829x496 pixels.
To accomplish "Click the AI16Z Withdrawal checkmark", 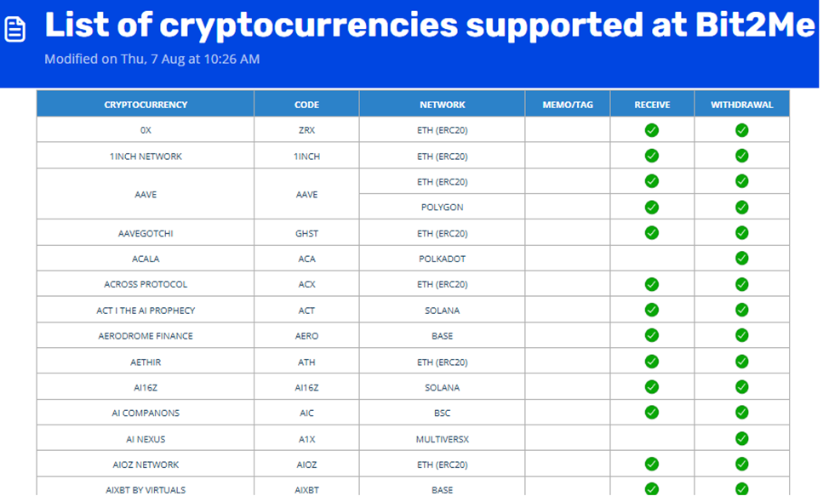I will coord(741,387).
